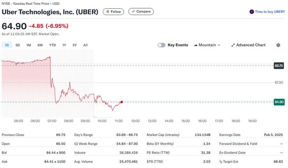
Task: Click the Market Cap value 134.134B
Action: coord(203,135)
